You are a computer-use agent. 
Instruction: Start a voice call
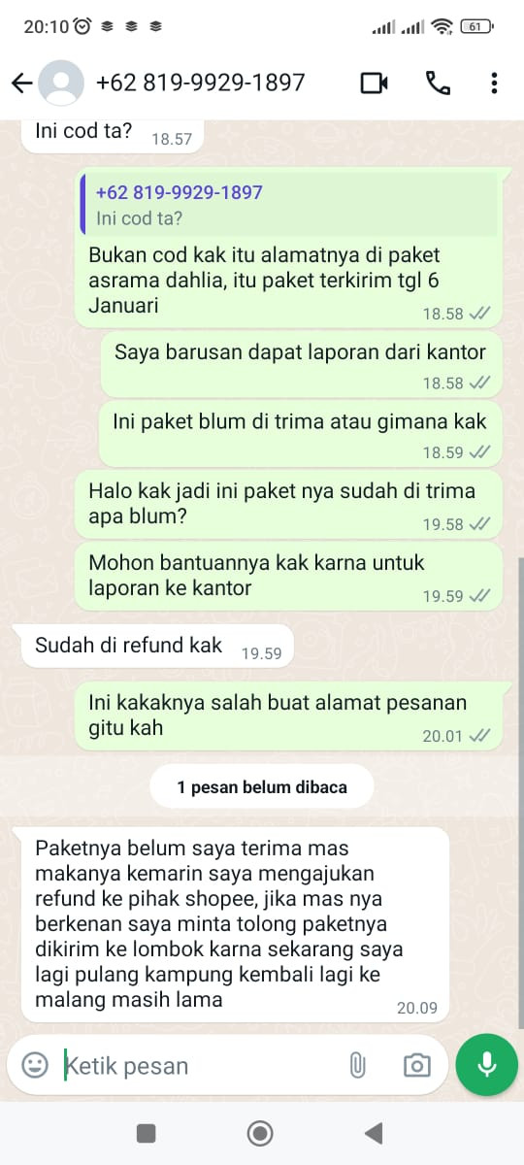(438, 83)
